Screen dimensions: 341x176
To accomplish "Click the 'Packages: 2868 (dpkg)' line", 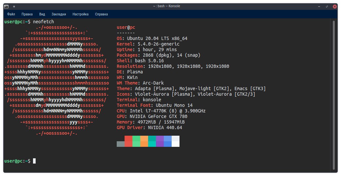I will pos(159,55).
